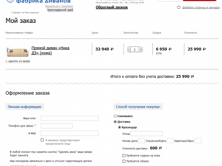Tick the Требуется сборка checkbox
Screen dimensions: 222x166
[124, 161]
